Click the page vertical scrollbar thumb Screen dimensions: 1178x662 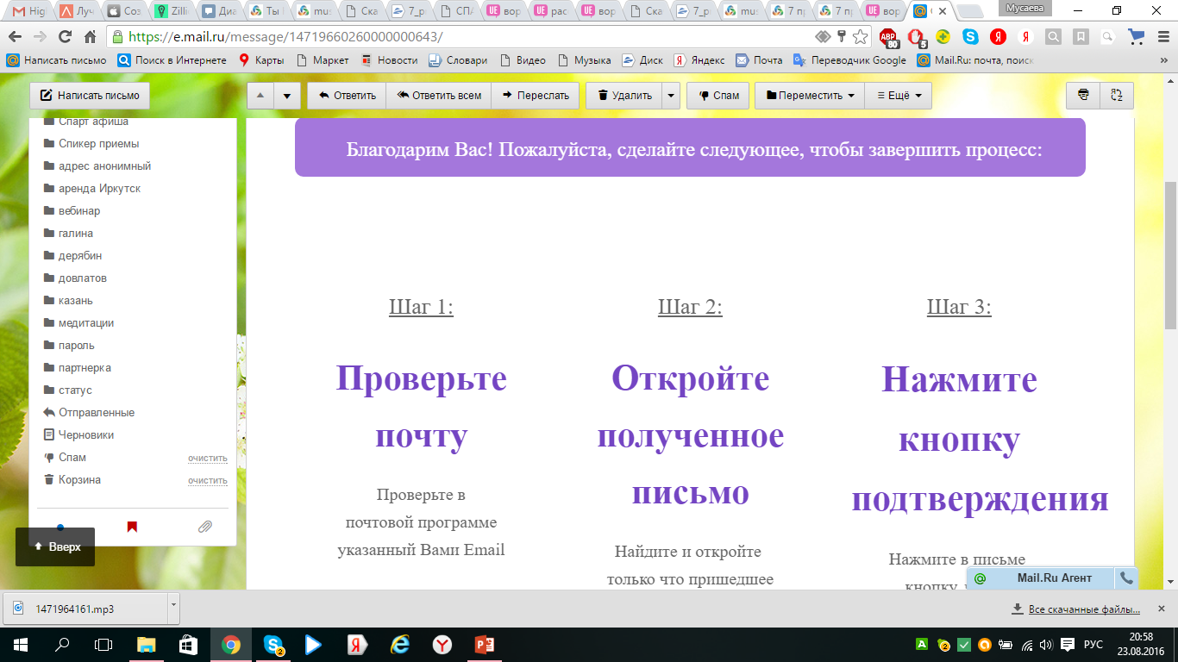coord(1170,254)
